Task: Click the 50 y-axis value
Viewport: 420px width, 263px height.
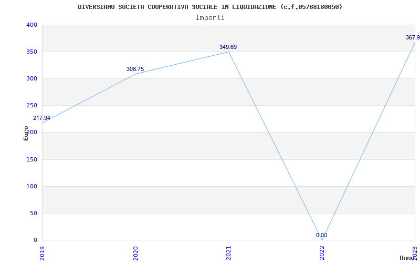Action: point(33,214)
